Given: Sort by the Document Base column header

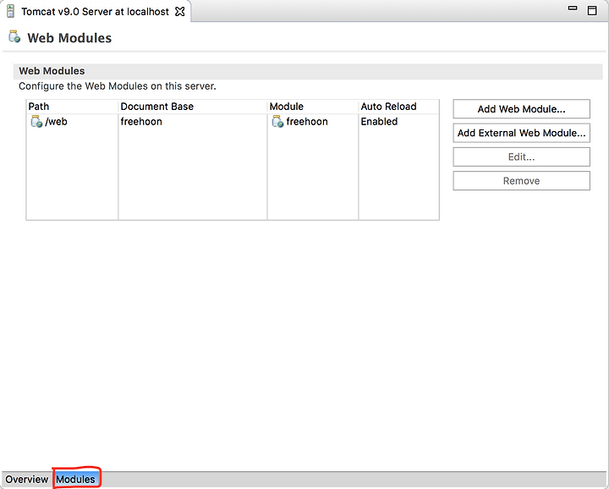Looking at the screenshot, I should [193, 107].
